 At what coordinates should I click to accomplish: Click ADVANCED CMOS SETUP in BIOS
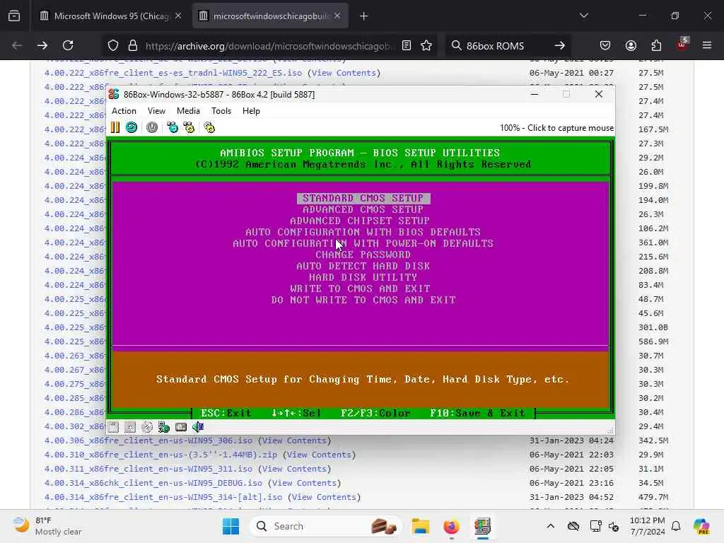[x=363, y=209]
